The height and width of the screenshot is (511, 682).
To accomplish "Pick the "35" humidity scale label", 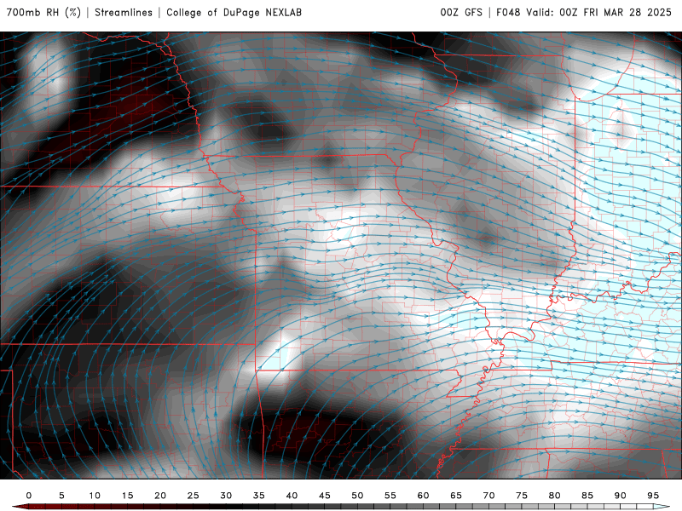I will click(x=259, y=496).
